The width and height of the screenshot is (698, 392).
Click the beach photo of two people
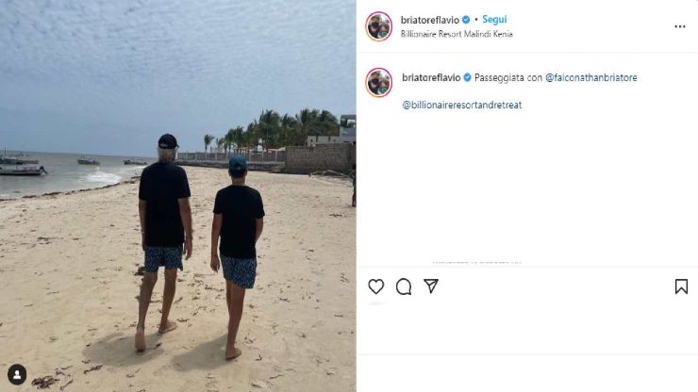tap(178, 196)
